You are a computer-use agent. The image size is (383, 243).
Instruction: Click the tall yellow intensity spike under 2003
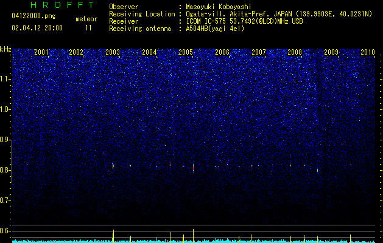(x=113, y=236)
